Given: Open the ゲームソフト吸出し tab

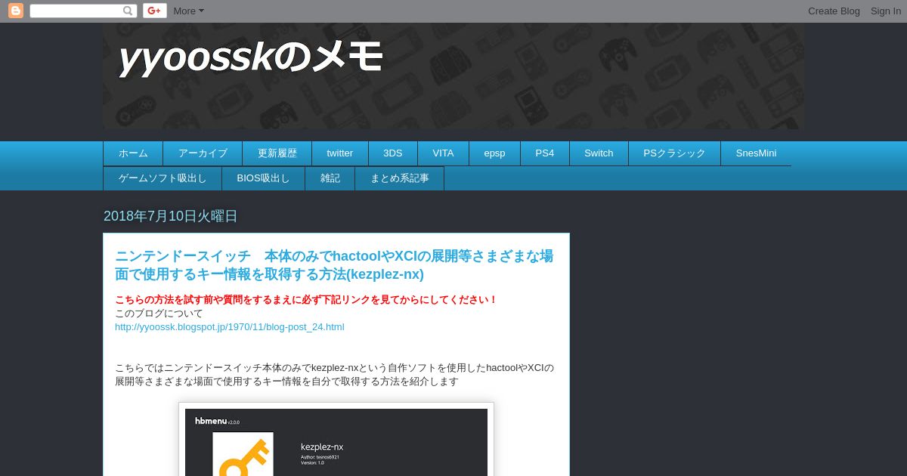Looking at the screenshot, I should coord(163,178).
